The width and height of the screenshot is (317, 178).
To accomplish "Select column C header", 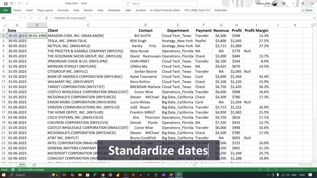I will [x=88, y=25].
